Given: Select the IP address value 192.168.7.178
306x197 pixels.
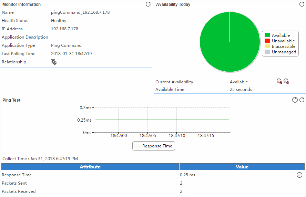Looking at the screenshot, I should pyautogui.click(x=64, y=29).
